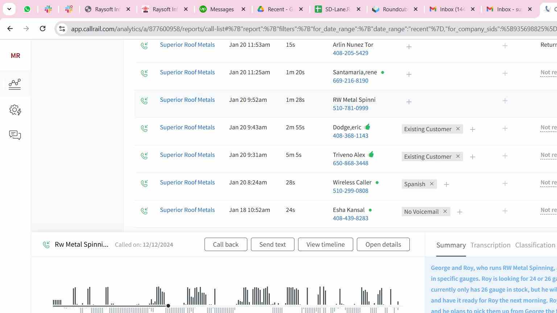
Task: Open Superior Roof Metals link in Jan 18 10:52am row
Action: point(187,210)
